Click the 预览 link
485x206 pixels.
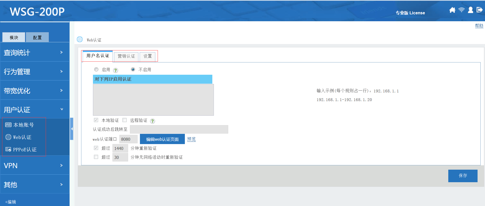point(191,139)
